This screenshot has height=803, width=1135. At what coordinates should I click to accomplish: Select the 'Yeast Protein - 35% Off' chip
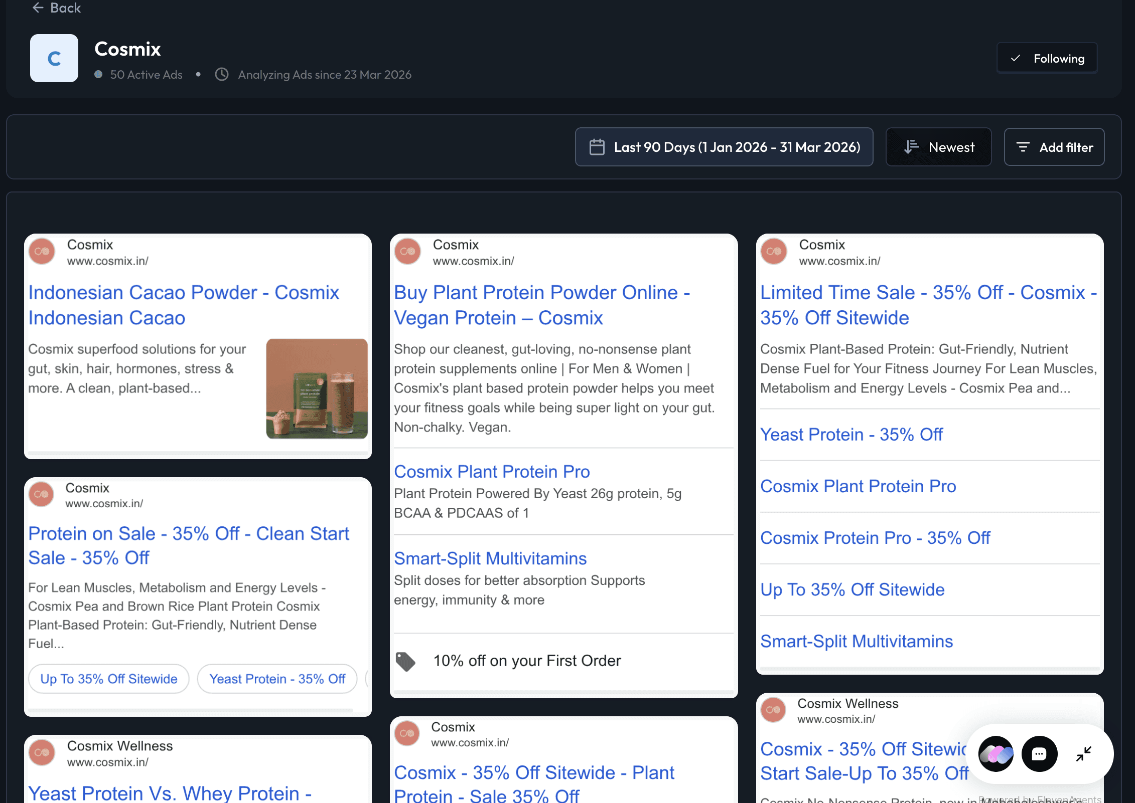click(277, 679)
